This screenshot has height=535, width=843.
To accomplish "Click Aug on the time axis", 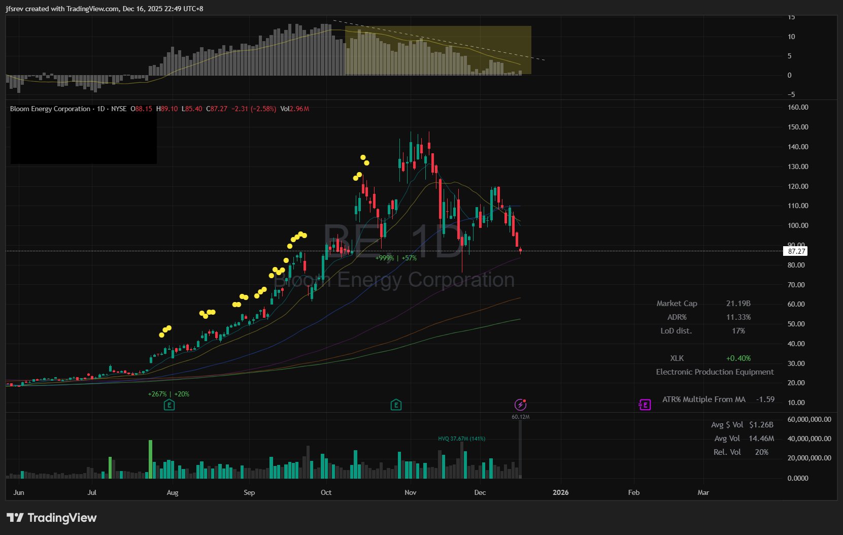I will 173,492.
